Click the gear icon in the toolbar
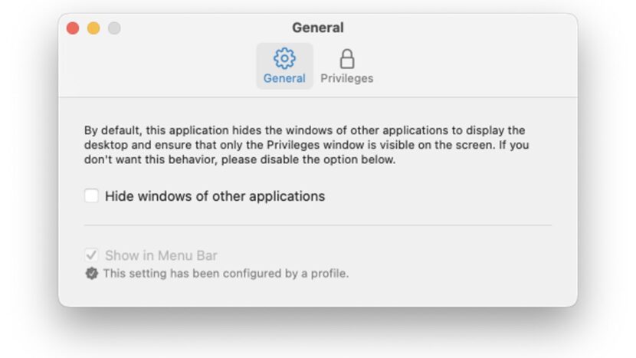This screenshot has height=358, width=636. [x=284, y=58]
